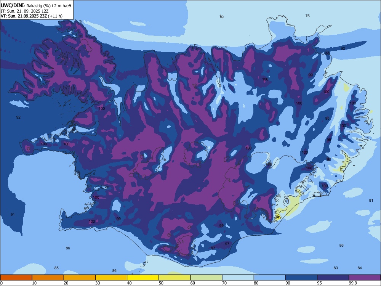This screenshot has width=381, height=286.
Task: Click the '85' humidity value on the map
Action: click(56, 268)
